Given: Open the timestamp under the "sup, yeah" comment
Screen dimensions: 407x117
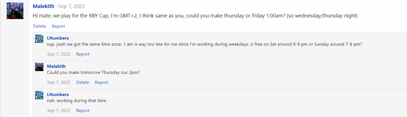Looking at the screenshot, I should [59, 54].
